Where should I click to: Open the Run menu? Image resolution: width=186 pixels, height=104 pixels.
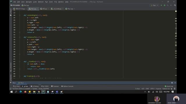(46, 2)
